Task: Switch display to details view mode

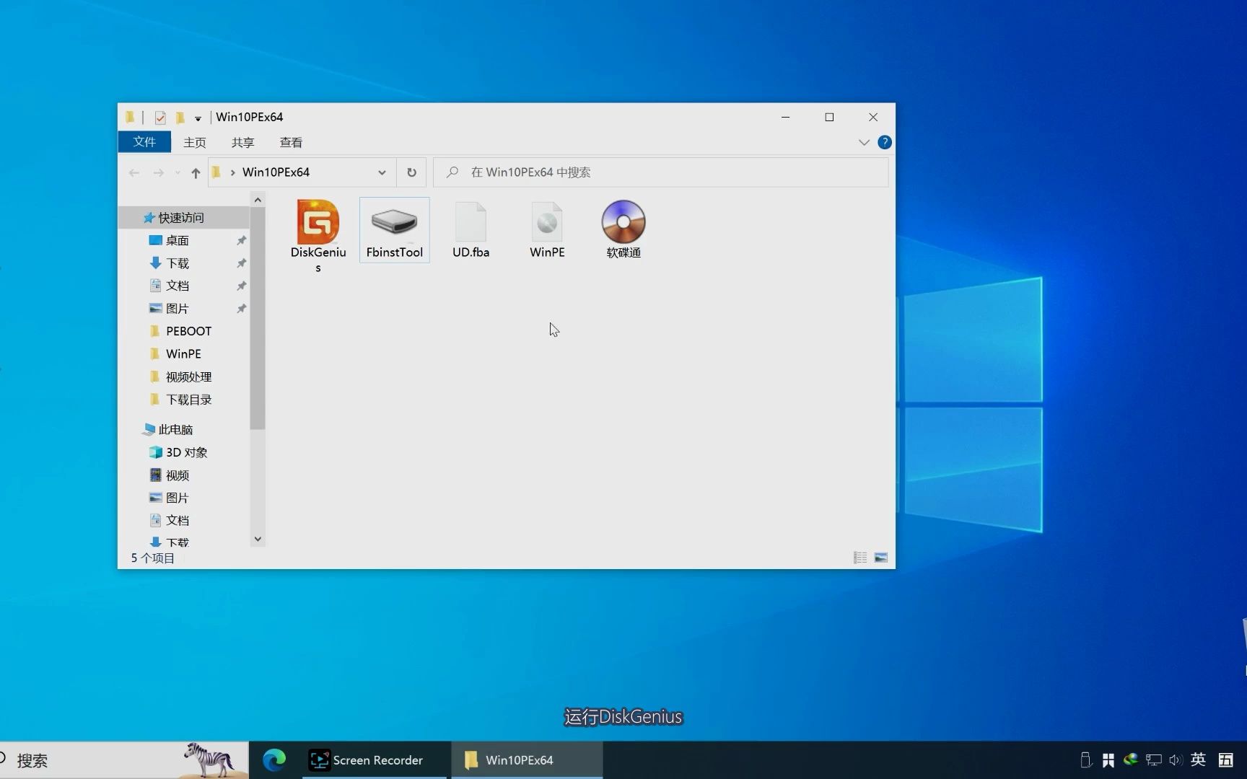Action: coord(859,557)
